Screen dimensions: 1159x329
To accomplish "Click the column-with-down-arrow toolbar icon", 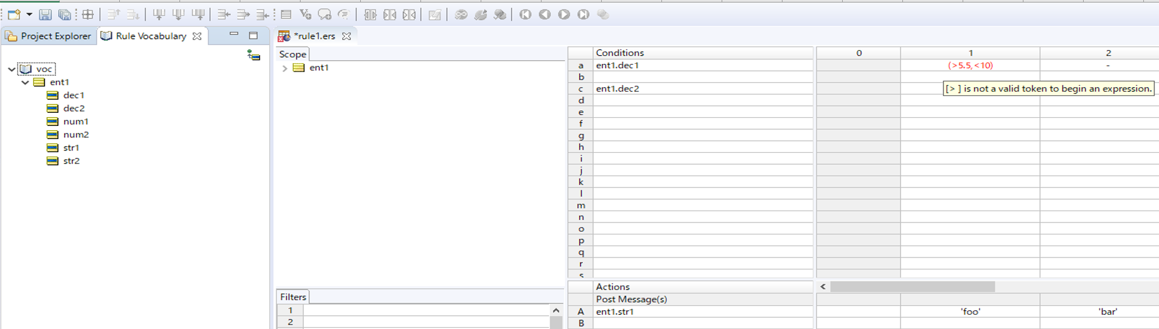I will [178, 14].
